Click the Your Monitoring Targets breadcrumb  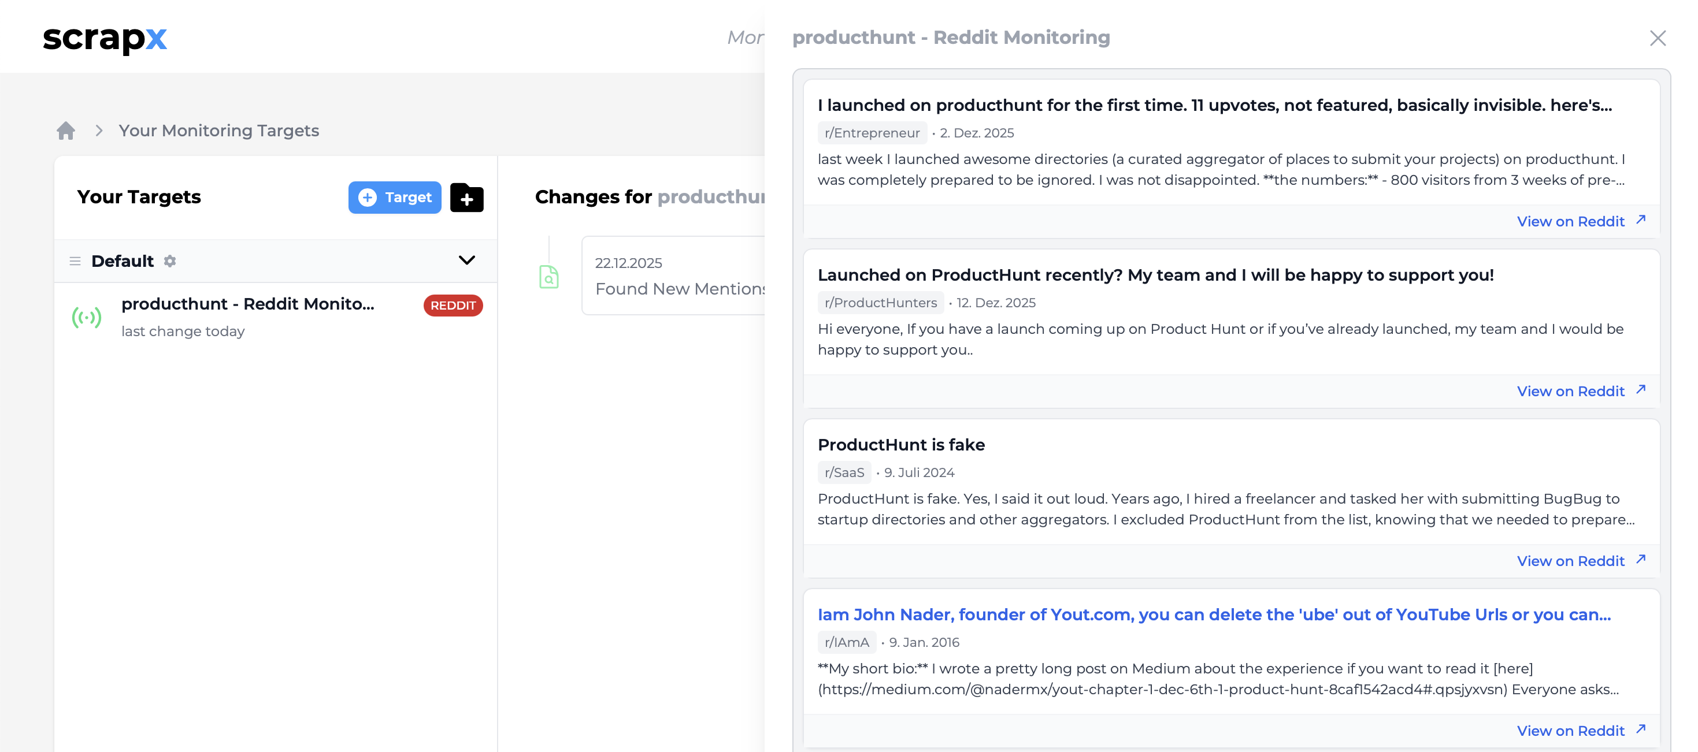point(219,131)
